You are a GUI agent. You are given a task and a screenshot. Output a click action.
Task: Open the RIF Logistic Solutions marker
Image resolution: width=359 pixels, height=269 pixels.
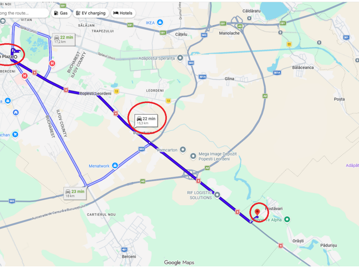tap(217, 195)
